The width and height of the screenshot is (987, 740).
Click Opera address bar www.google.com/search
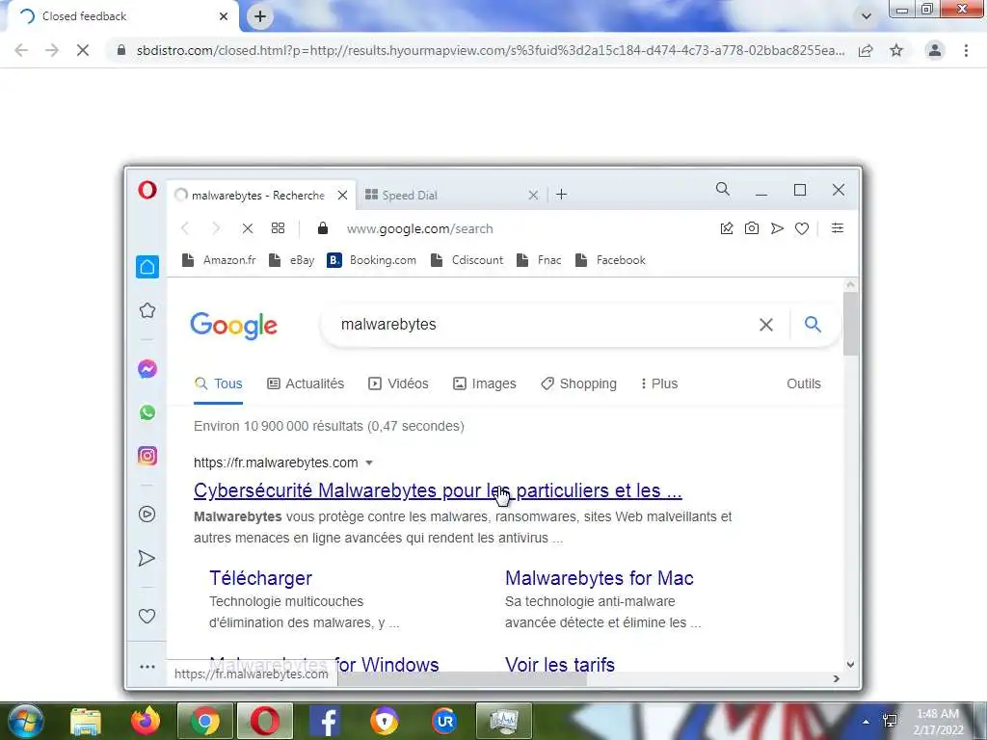click(419, 228)
